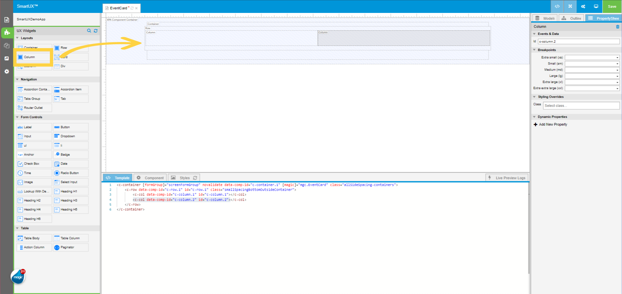Open the Extra small (xs) breakpoint dropdown
The height and width of the screenshot is (294, 622).
click(x=617, y=57)
